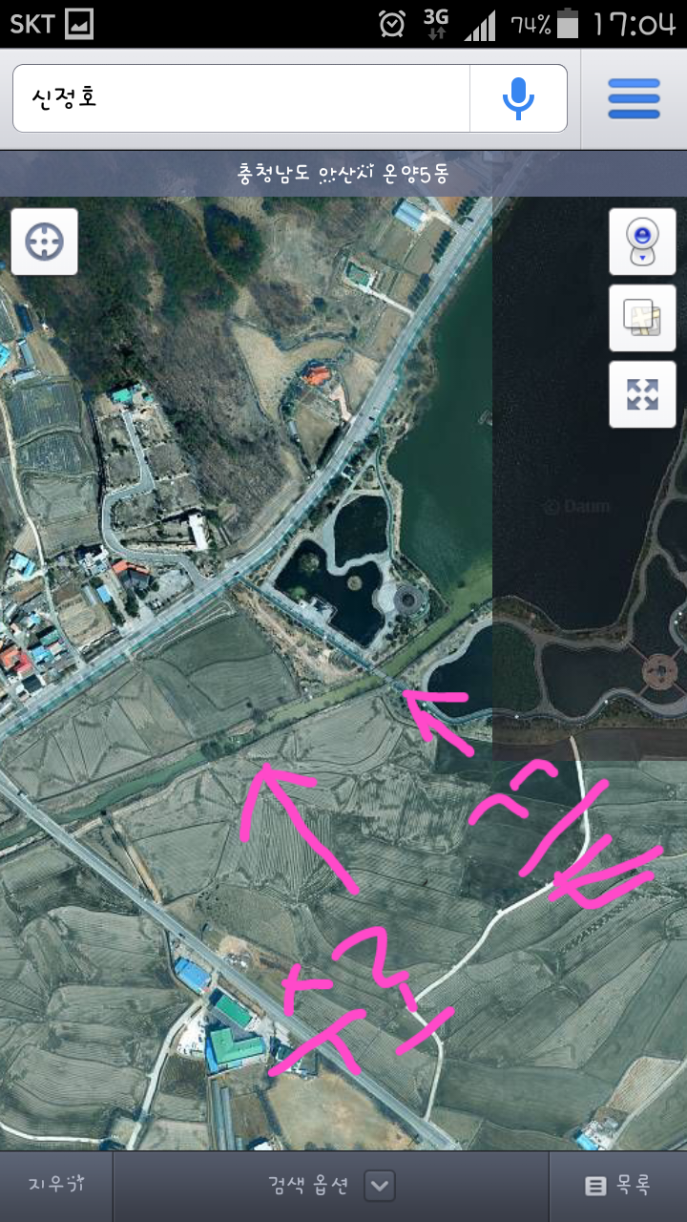This screenshot has height=1222, width=687.
Task: Open the 목록 list view
Action: click(618, 1187)
